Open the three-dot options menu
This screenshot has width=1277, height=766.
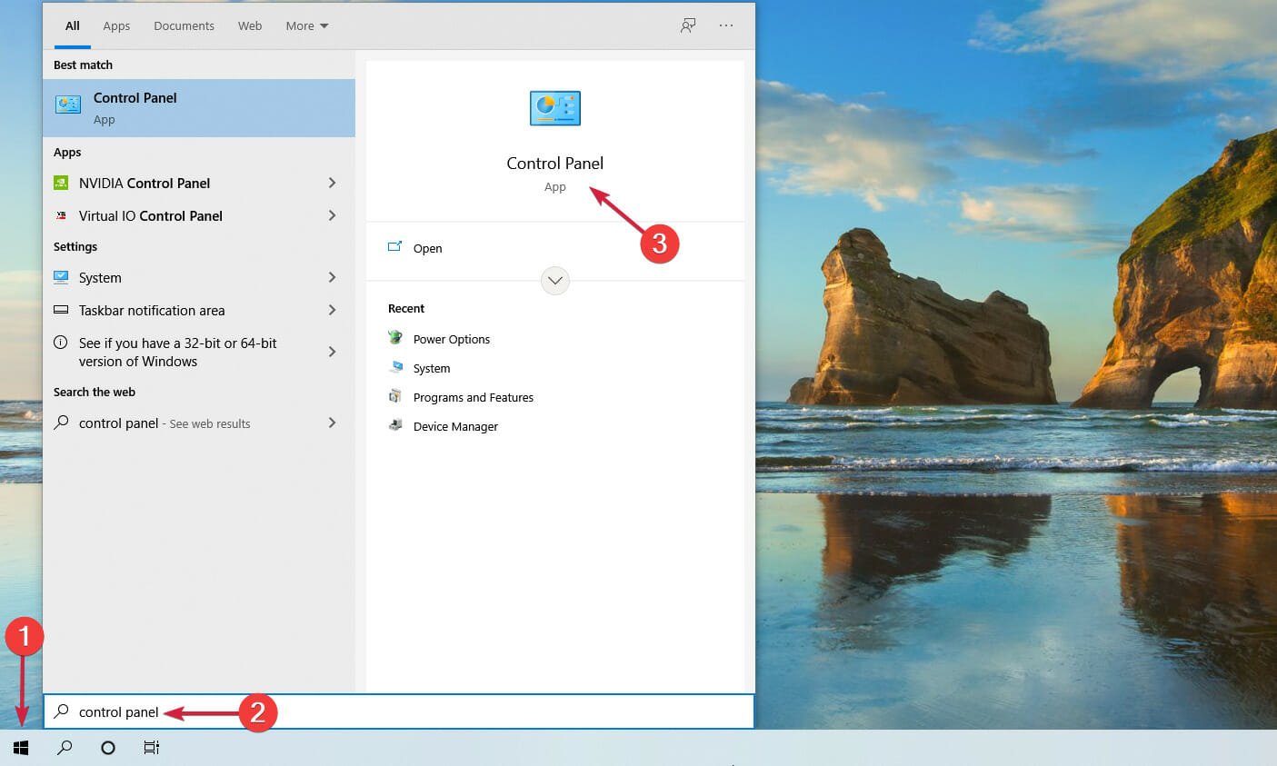point(726,25)
